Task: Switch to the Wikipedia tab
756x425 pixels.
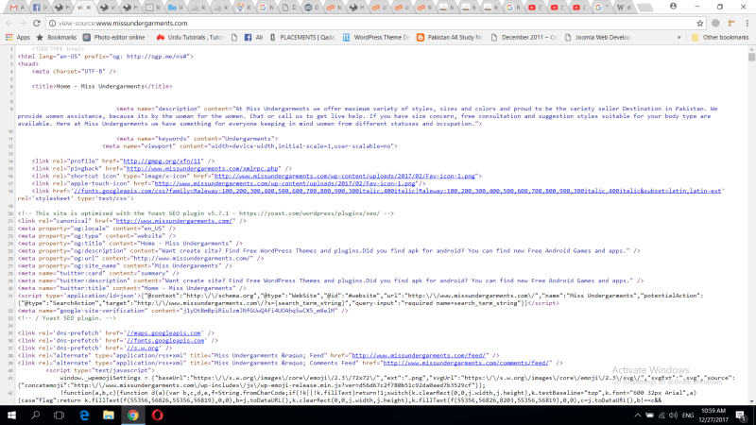Action: [x=624, y=8]
